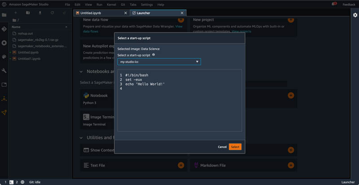Open nohup.out in the file list

(x=26, y=33)
